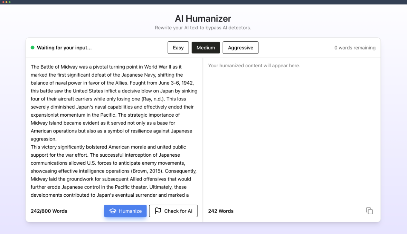Click the 0 words remaining label
This screenshot has height=234, width=407.
click(x=355, y=48)
